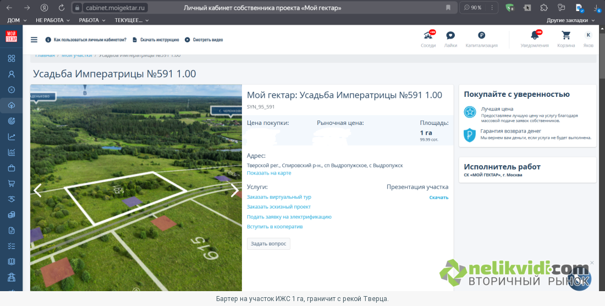
Task: Open the three-dot page options menu
Action: pos(492,8)
